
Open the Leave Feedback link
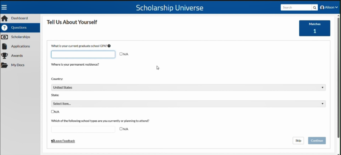point(63,141)
